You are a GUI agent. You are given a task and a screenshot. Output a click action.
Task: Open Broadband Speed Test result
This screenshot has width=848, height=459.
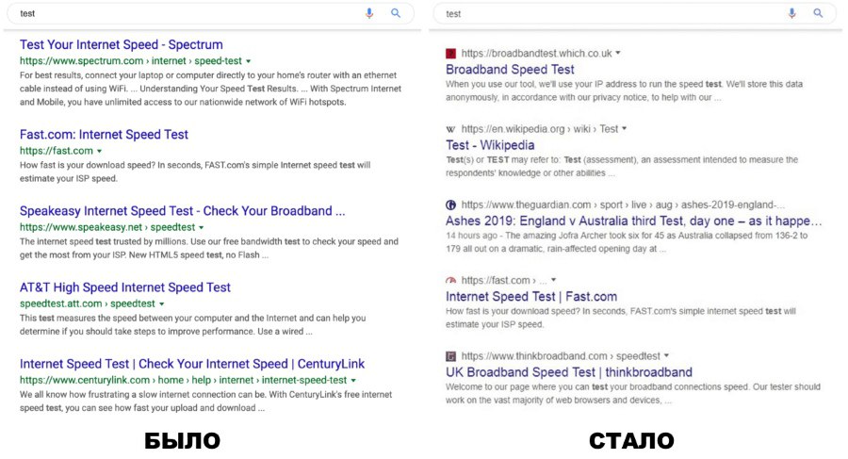pyautogui.click(x=510, y=70)
